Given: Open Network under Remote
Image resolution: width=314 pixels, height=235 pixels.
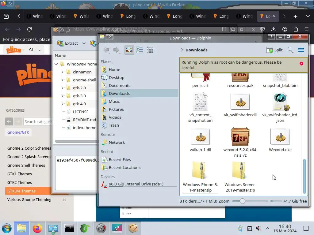Looking at the screenshot, I should pos(139,142).
